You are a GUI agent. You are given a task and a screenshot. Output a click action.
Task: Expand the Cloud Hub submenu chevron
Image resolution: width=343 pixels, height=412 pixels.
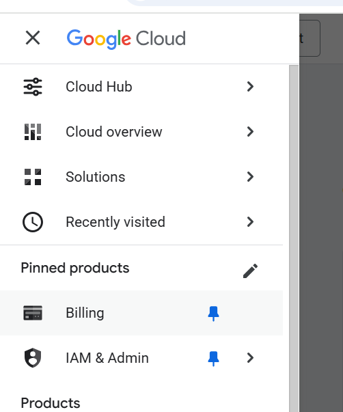(251, 87)
